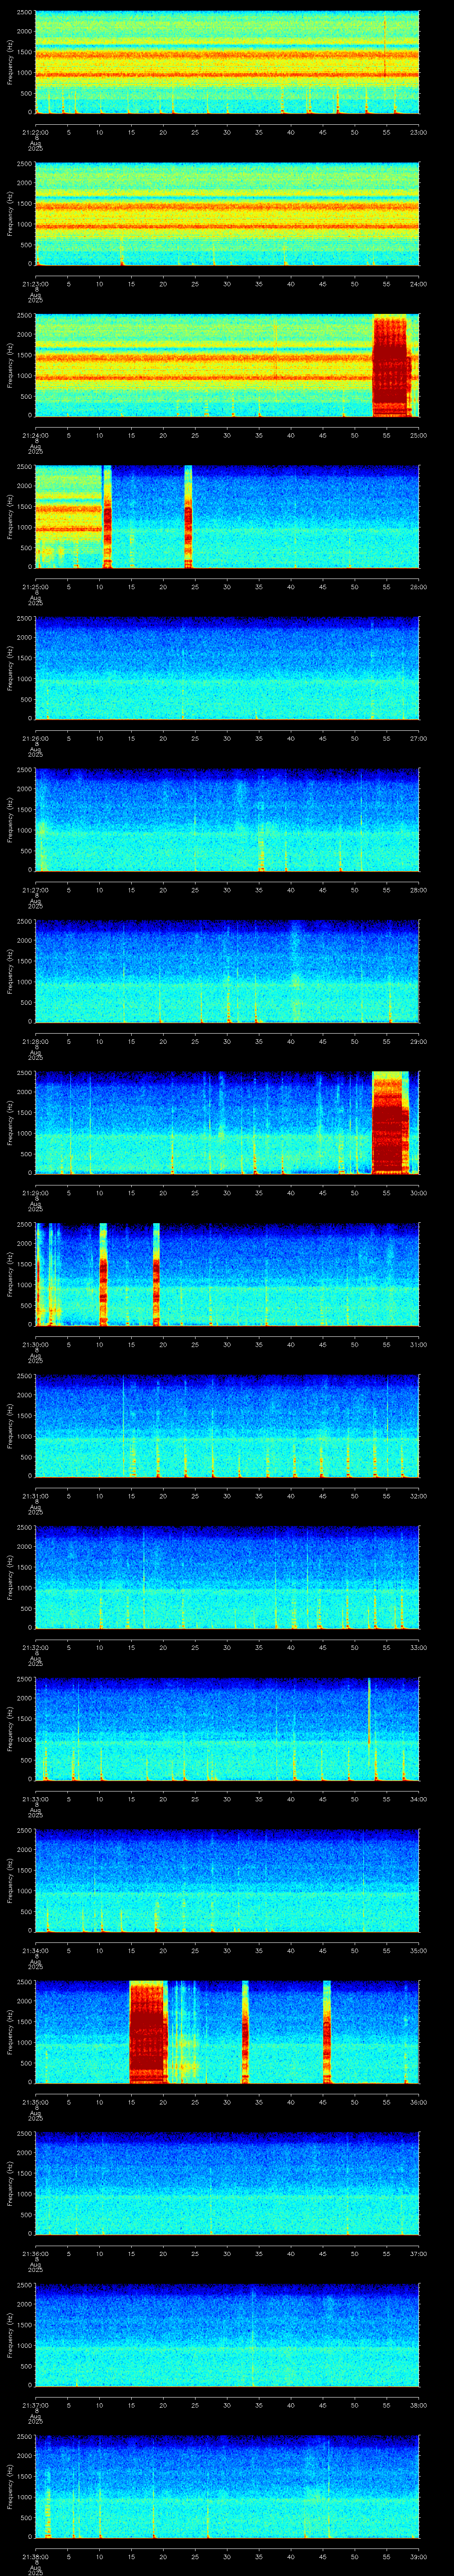
Task: Click the spectrogram panel starting at 21:26:00
Action: 227,668
